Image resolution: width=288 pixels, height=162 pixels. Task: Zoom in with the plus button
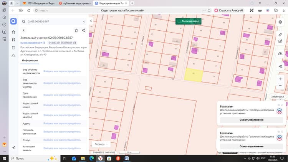280,79
